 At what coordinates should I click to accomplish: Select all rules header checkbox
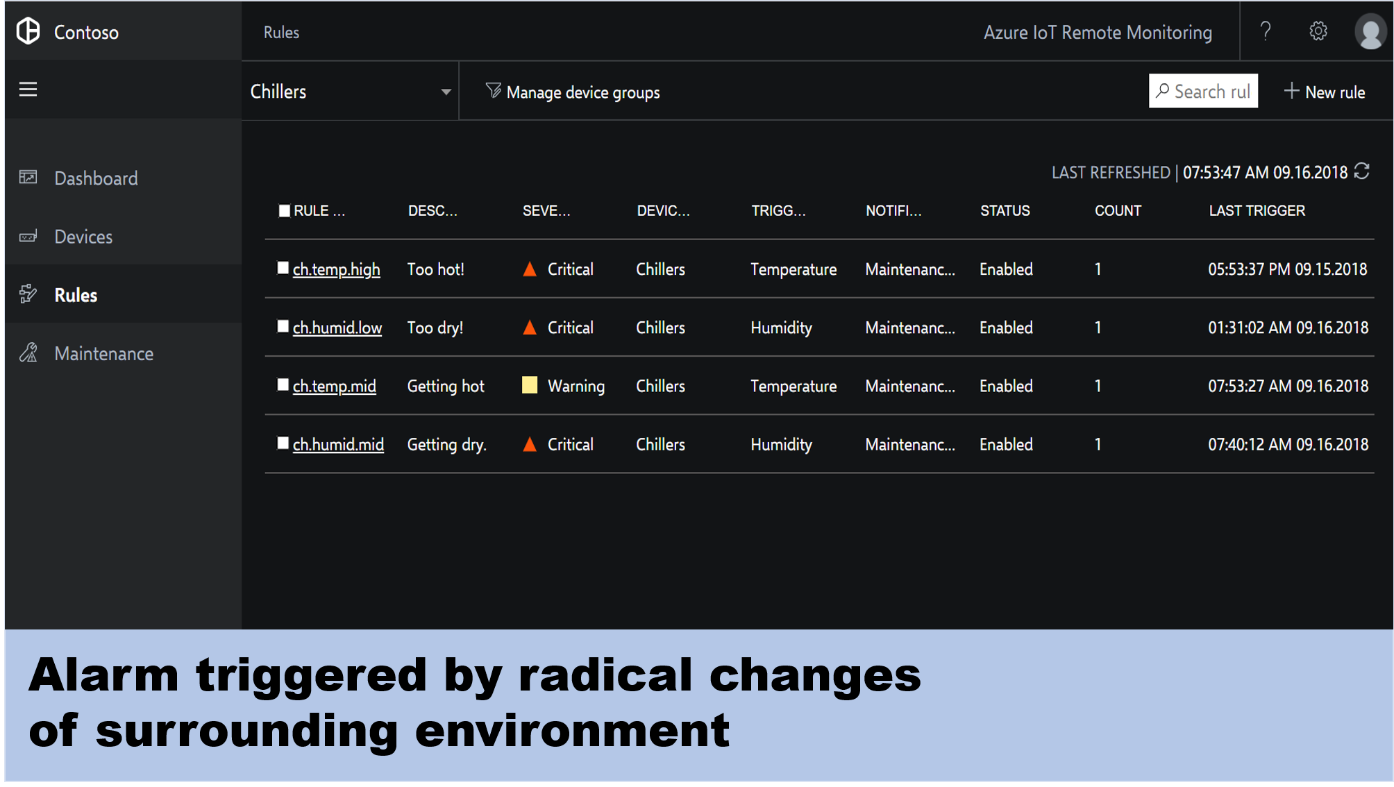pos(284,211)
